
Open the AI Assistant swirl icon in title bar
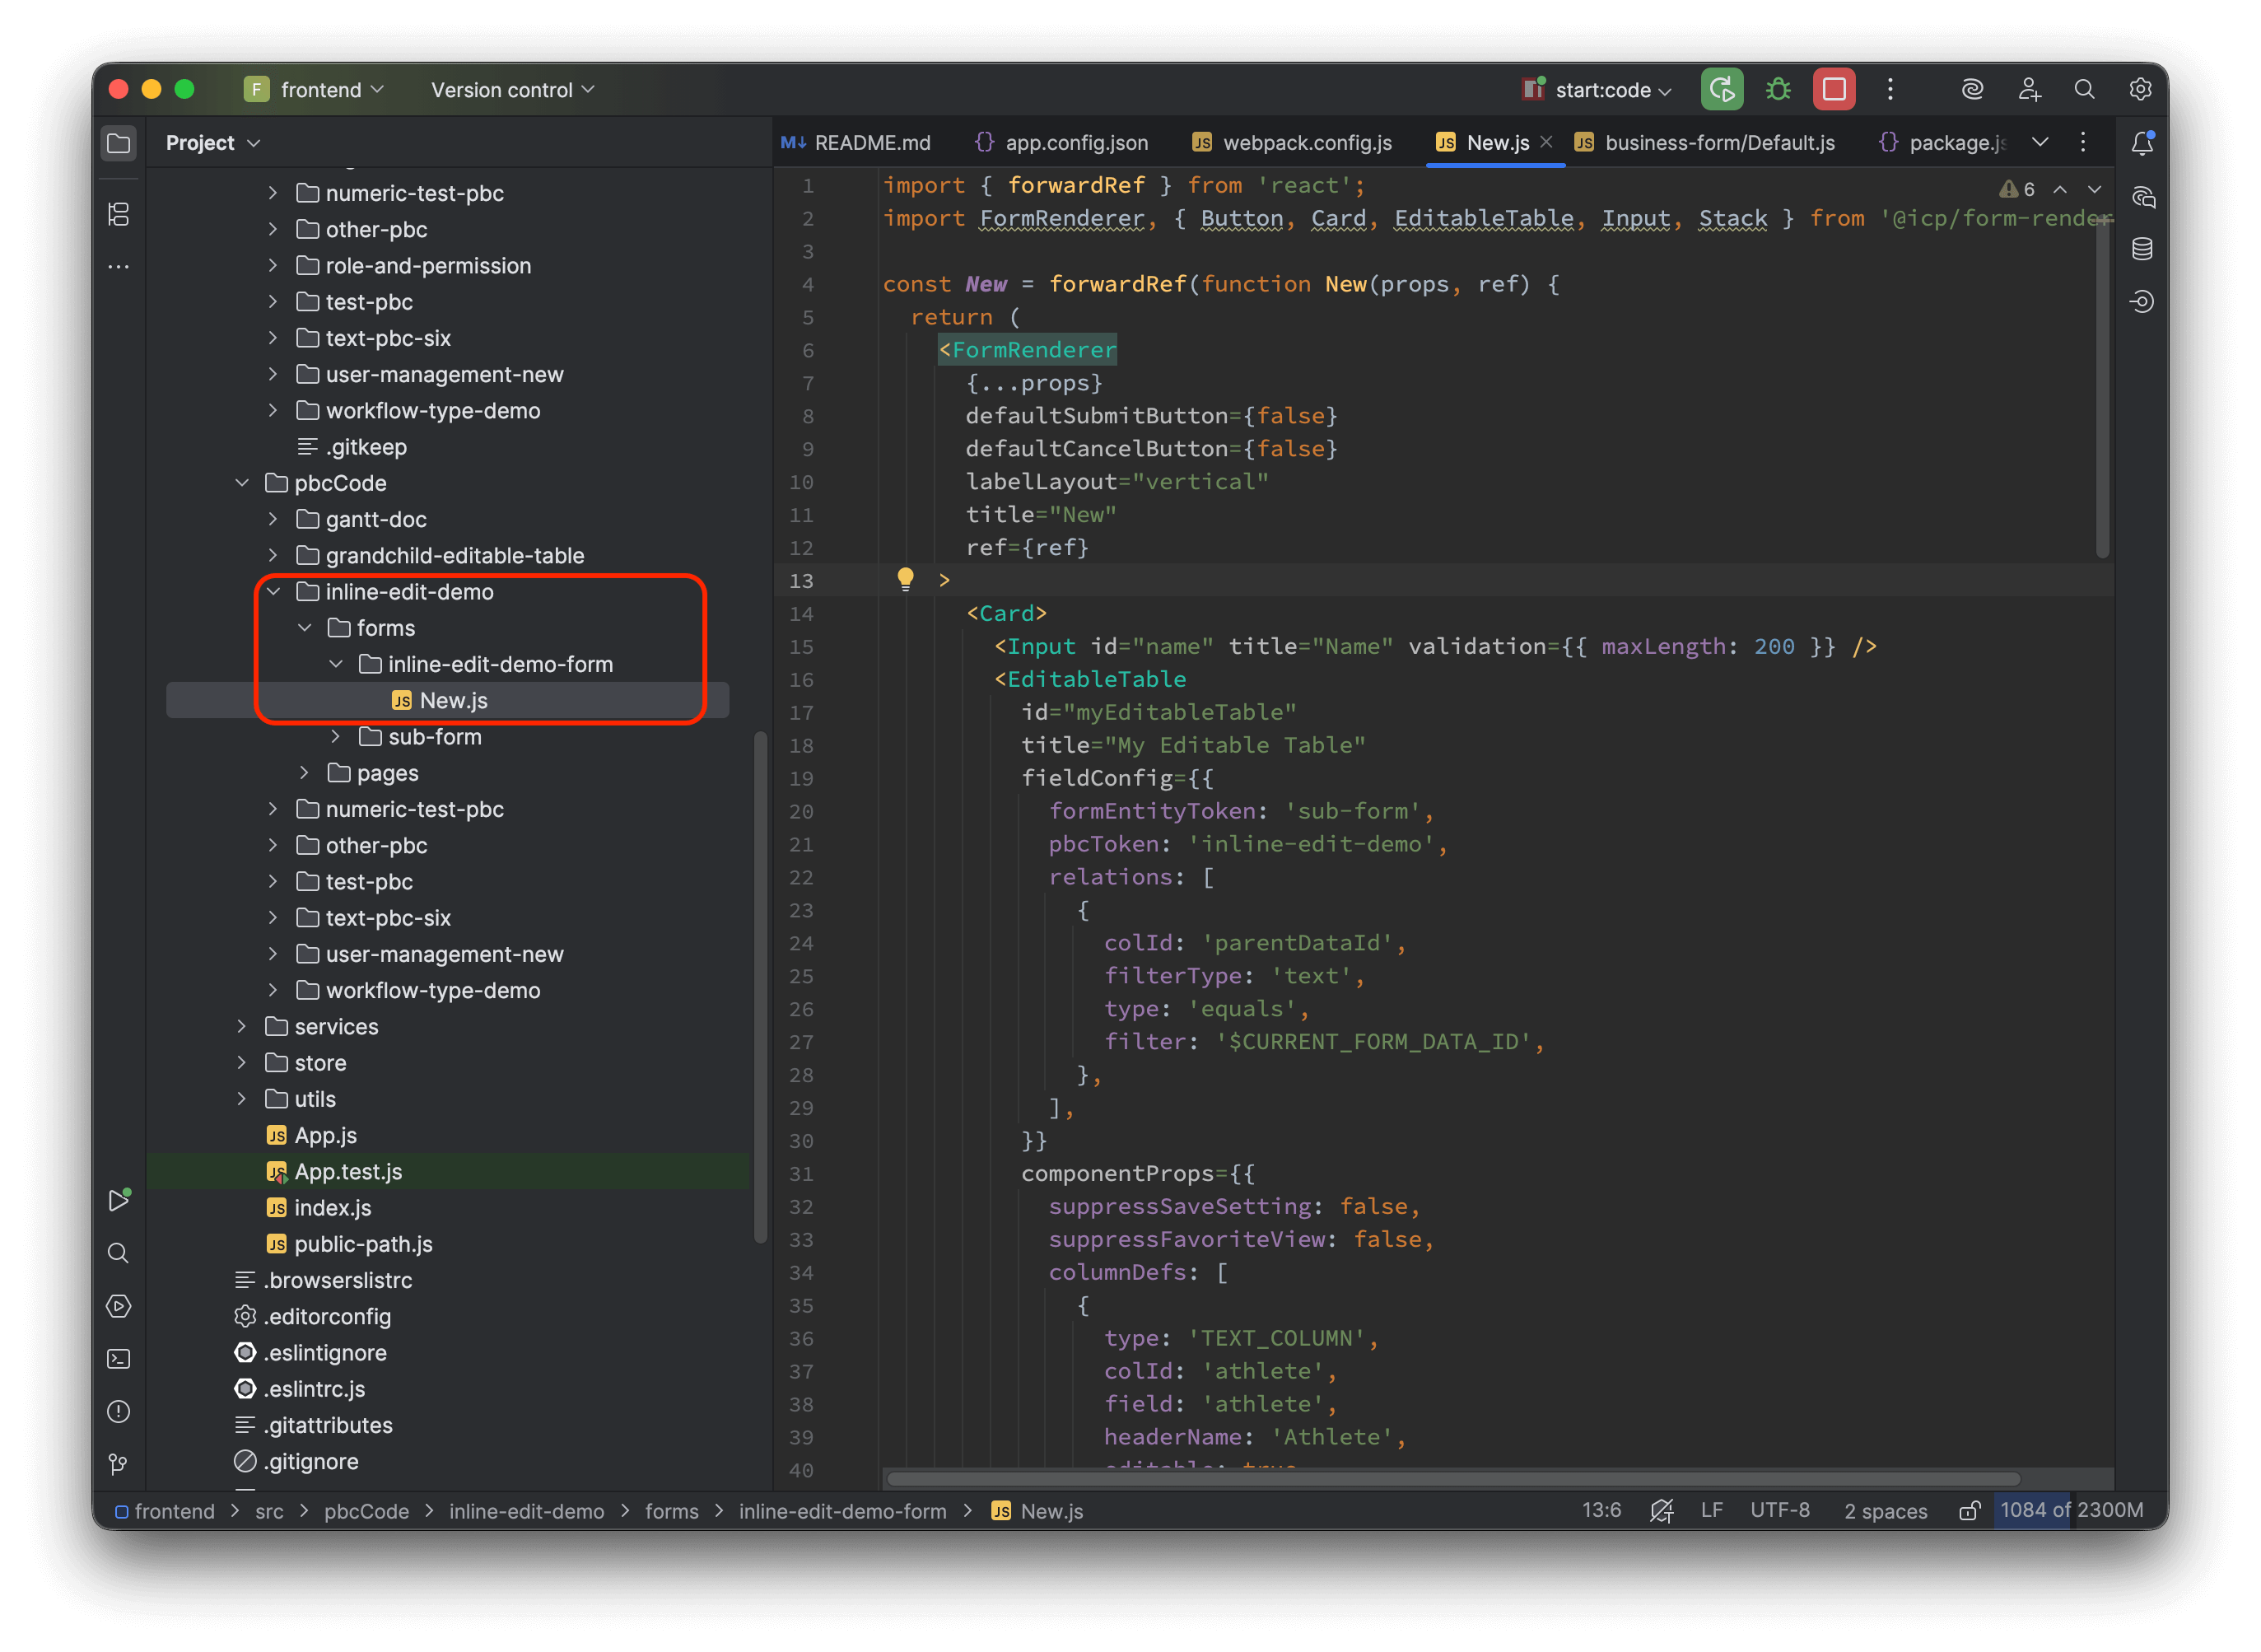(1972, 90)
